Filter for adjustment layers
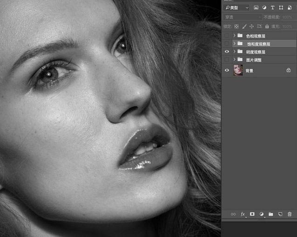Viewport: 297px width, 237px height. point(264,8)
